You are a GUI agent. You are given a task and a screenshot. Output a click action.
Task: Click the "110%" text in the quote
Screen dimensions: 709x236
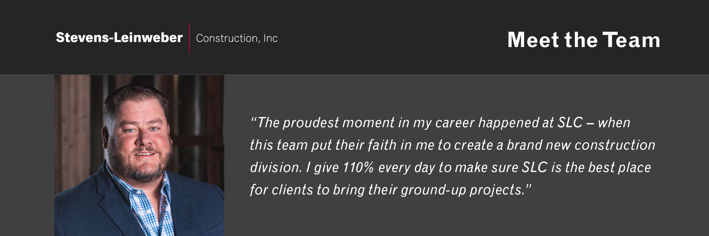(358, 167)
